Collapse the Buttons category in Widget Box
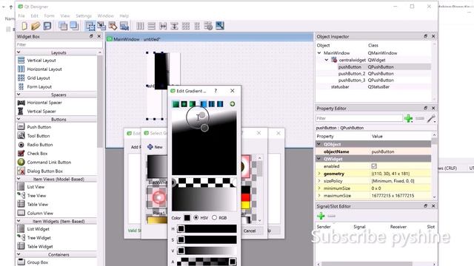474x266 pixels. pyautogui.click(x=19, y=120)
